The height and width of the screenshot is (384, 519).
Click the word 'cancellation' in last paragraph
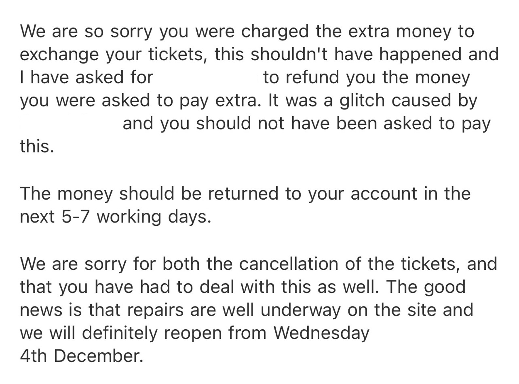288,263
